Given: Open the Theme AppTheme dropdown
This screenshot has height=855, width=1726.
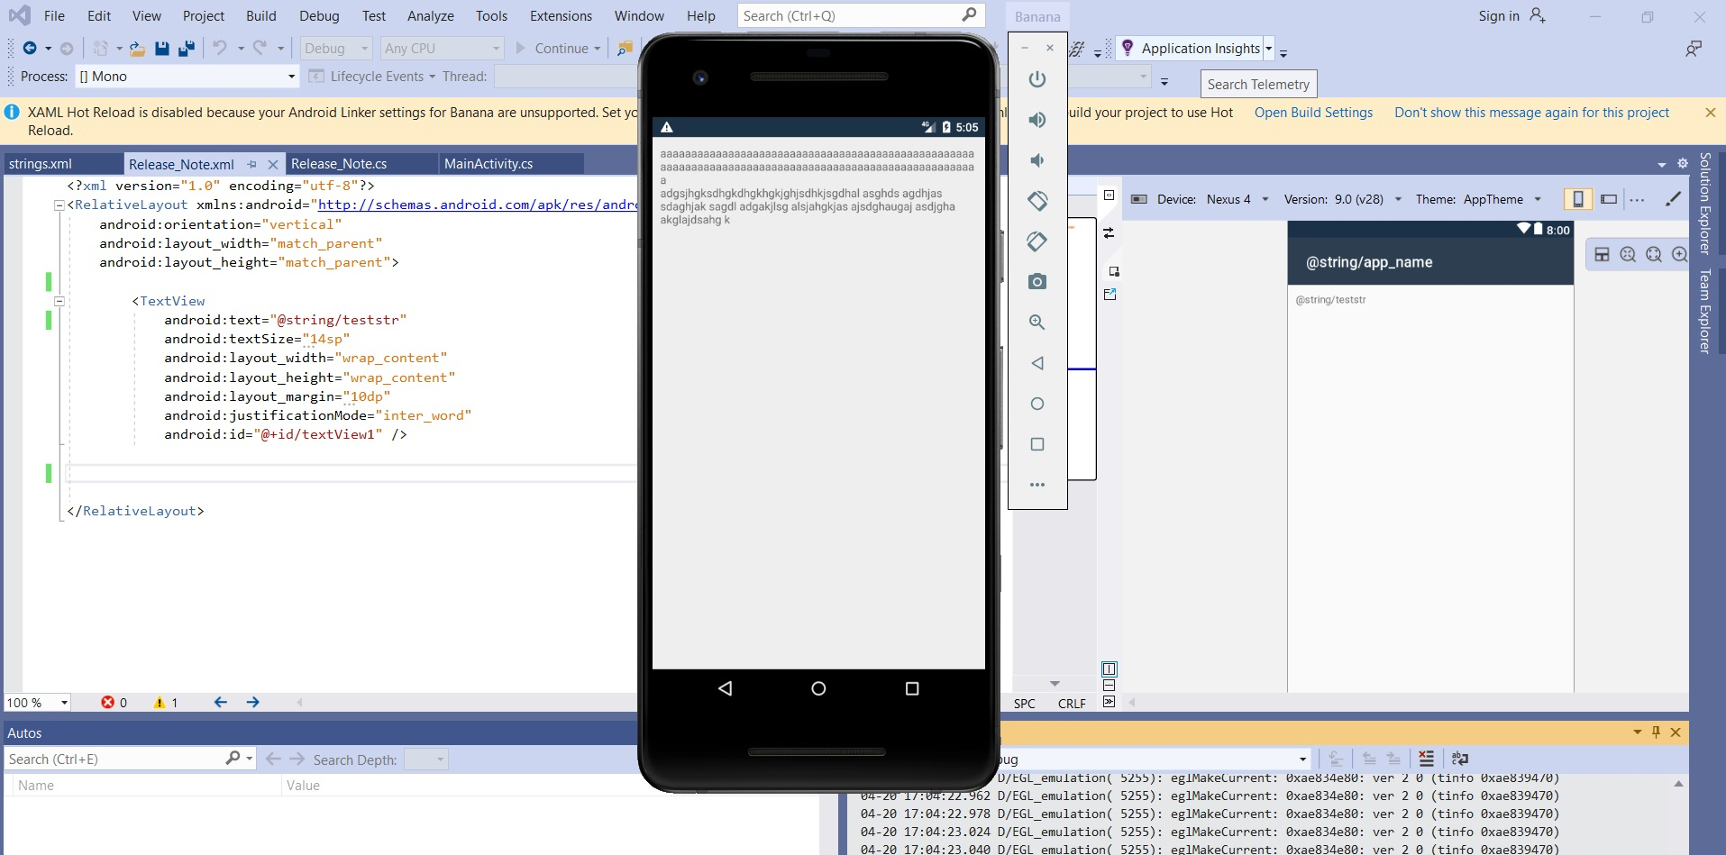Looking at the screenshot, I should click(x=1538, y=199).
